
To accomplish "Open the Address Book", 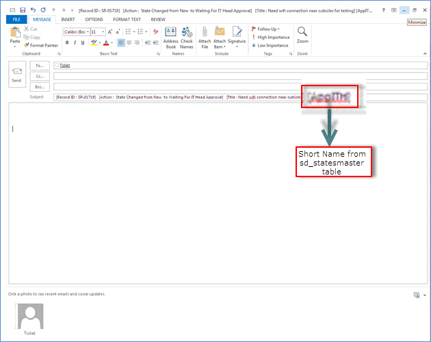I will (x=170, y=36).
